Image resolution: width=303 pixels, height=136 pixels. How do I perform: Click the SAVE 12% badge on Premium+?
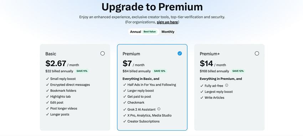tap(238, 71)
